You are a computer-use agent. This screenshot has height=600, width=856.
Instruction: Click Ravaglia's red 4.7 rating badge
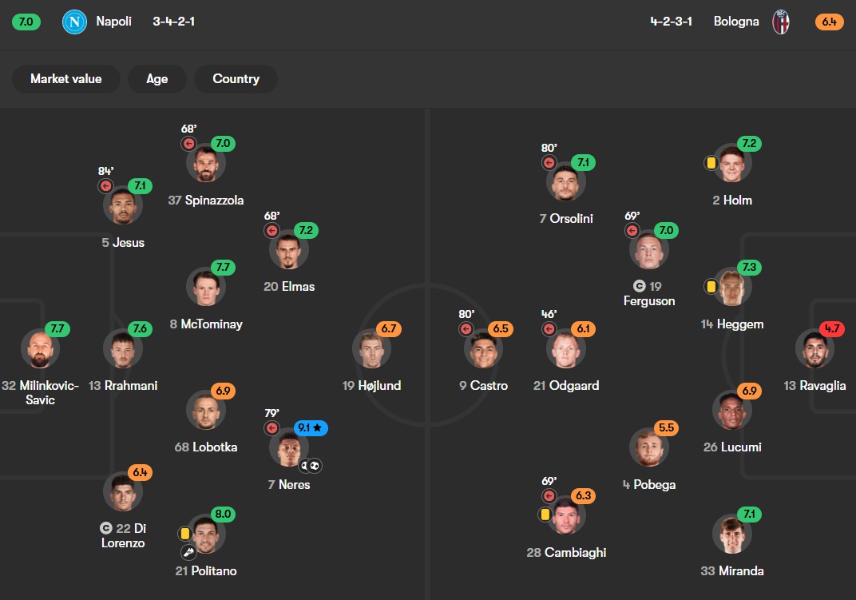point(830,328)
